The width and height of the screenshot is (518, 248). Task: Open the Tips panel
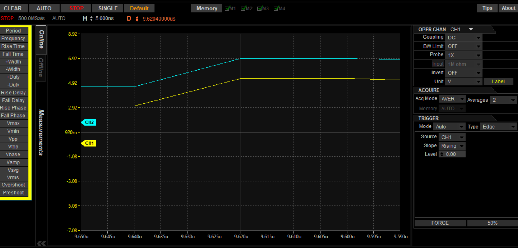point(487,8)
